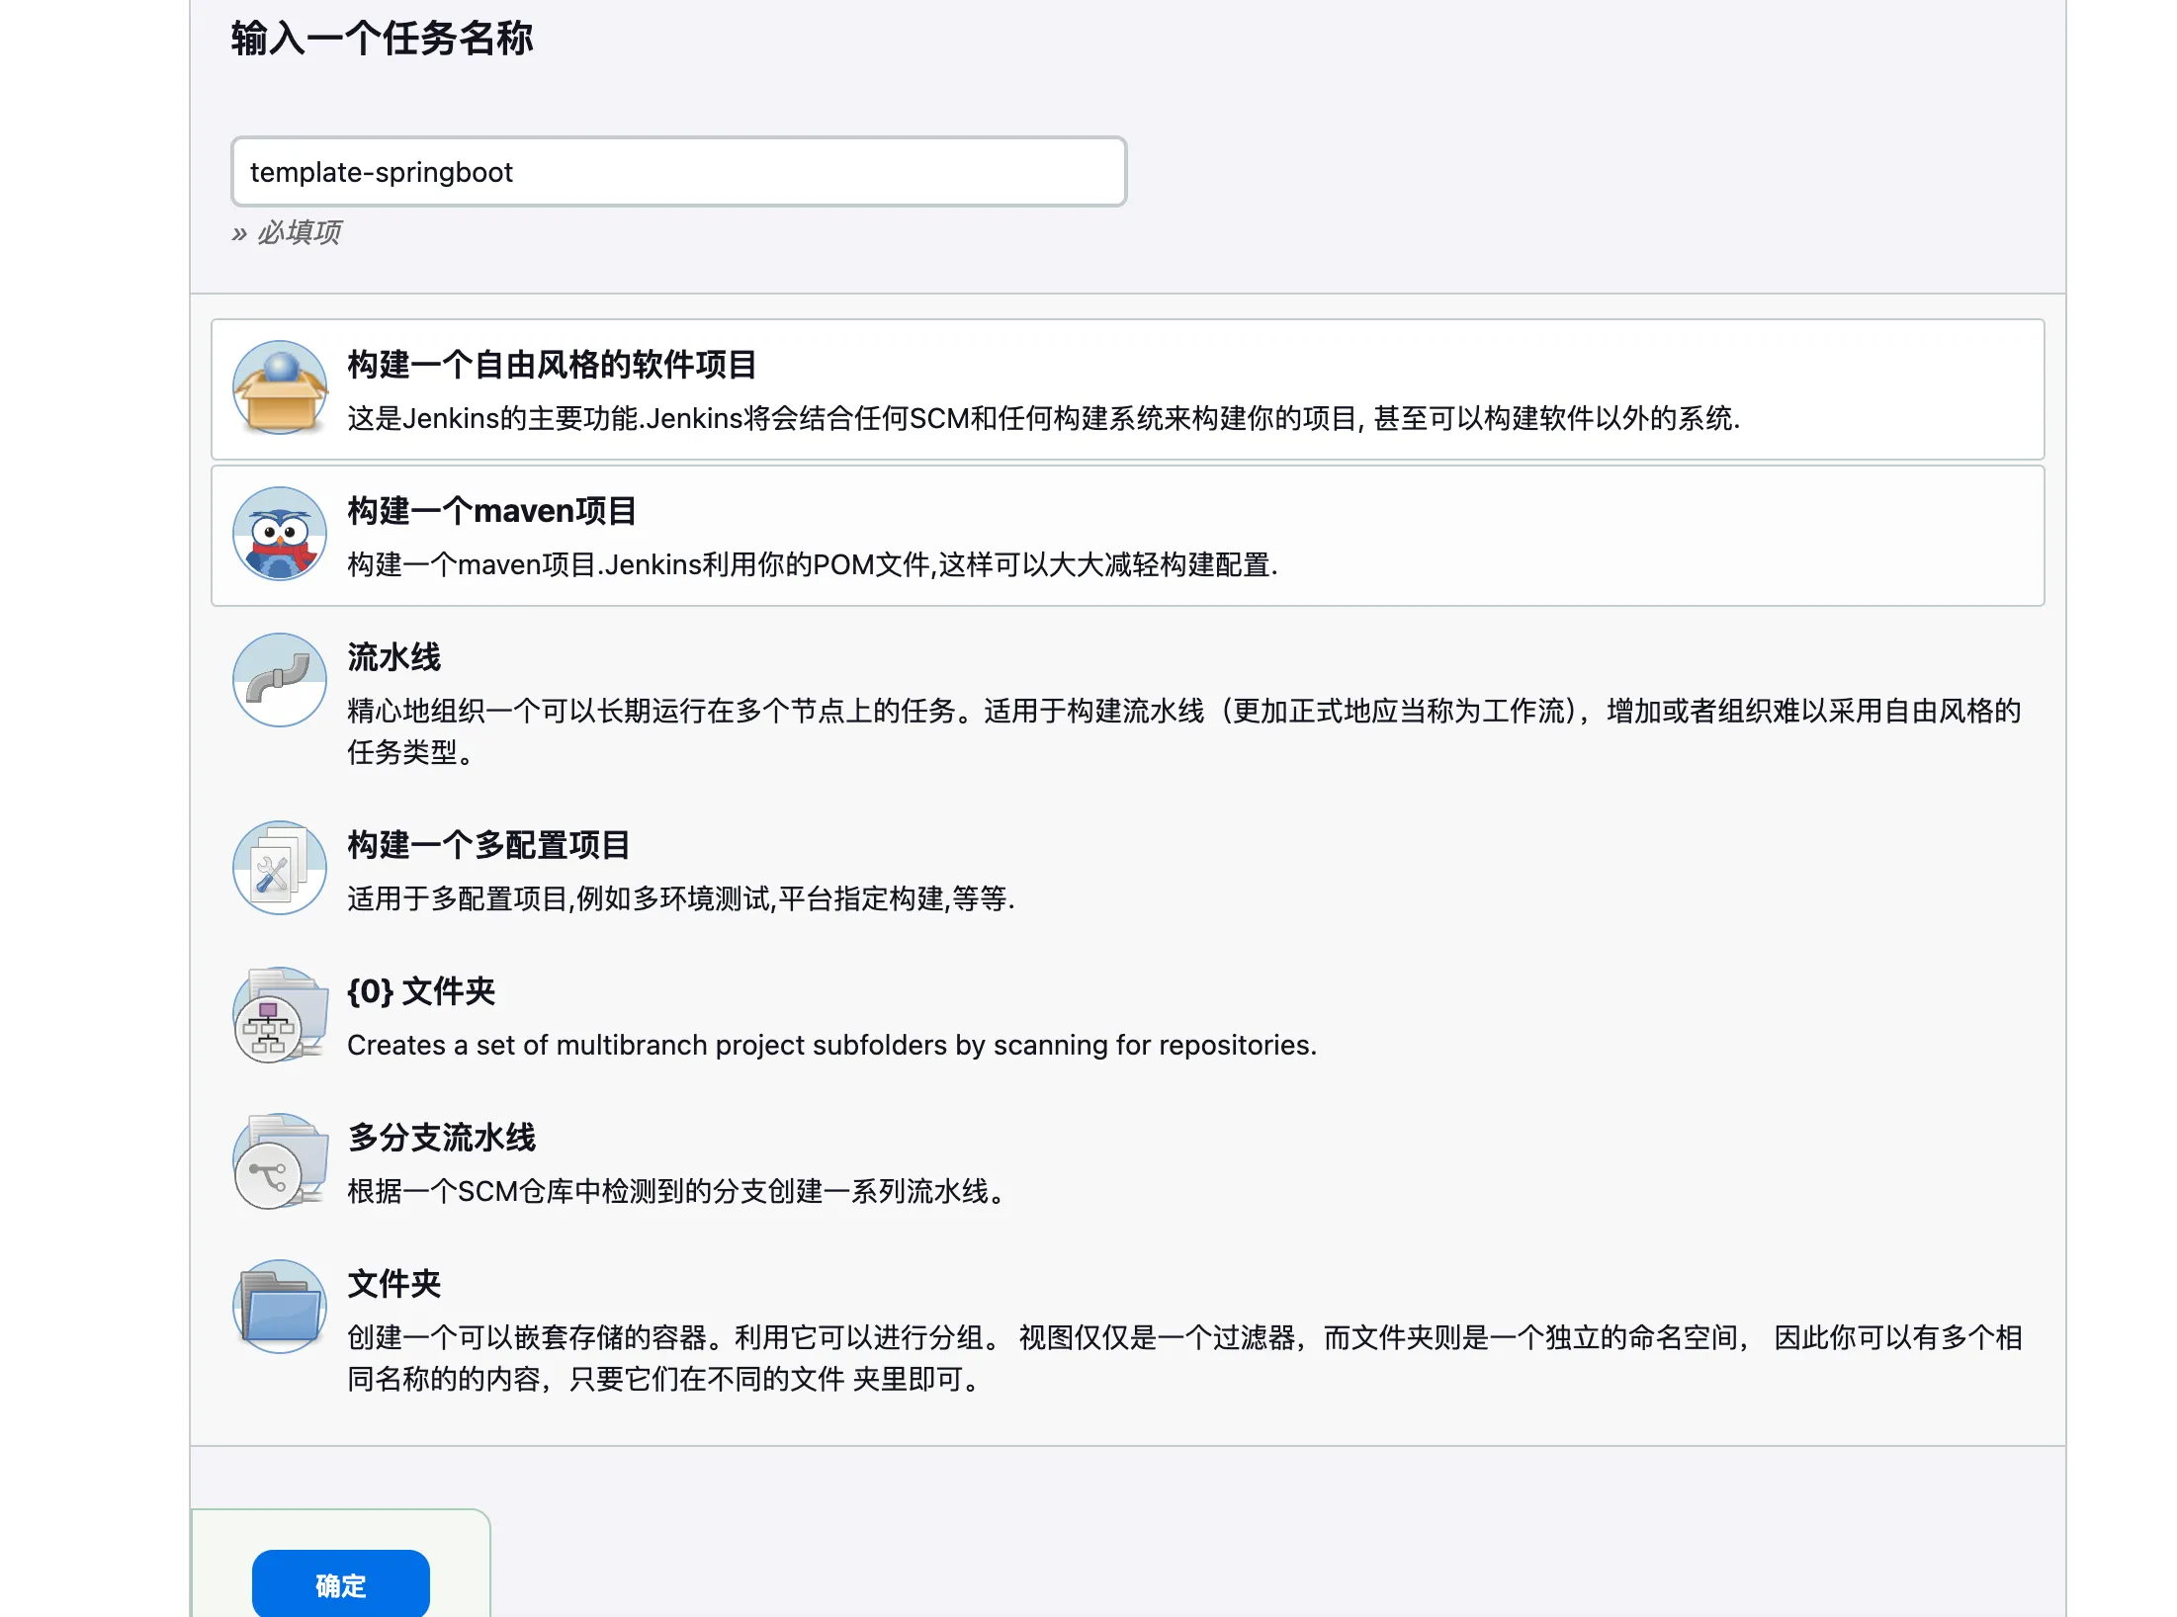
Task: Click the blue folder icon
Action: pos(280,1308)
